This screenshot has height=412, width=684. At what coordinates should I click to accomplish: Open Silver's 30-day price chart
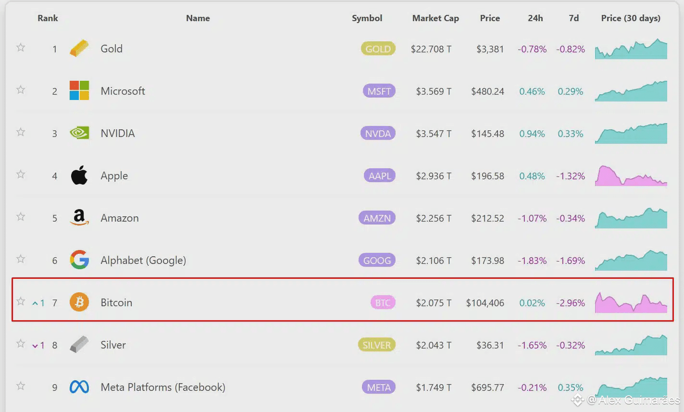(631, 345)
